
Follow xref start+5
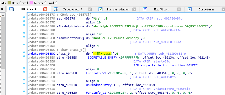click(162, 61)
